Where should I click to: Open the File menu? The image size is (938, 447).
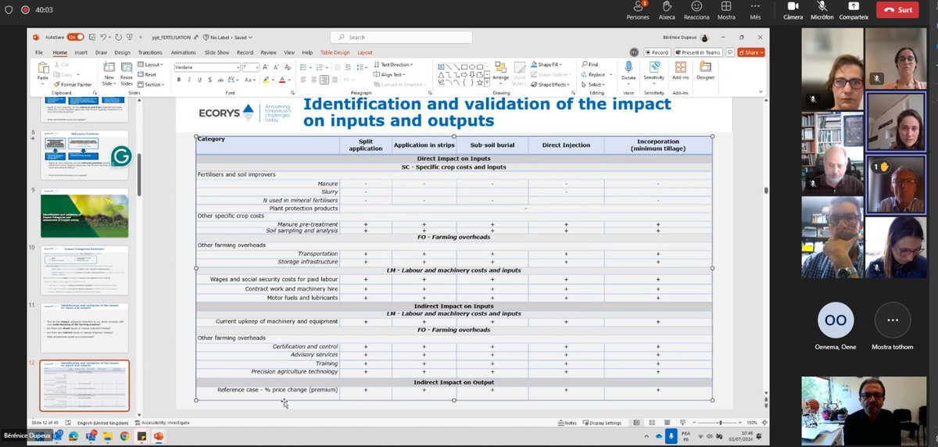pos(39,52)
